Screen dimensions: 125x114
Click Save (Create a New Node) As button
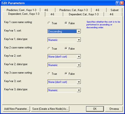click(x=50, y=109)
